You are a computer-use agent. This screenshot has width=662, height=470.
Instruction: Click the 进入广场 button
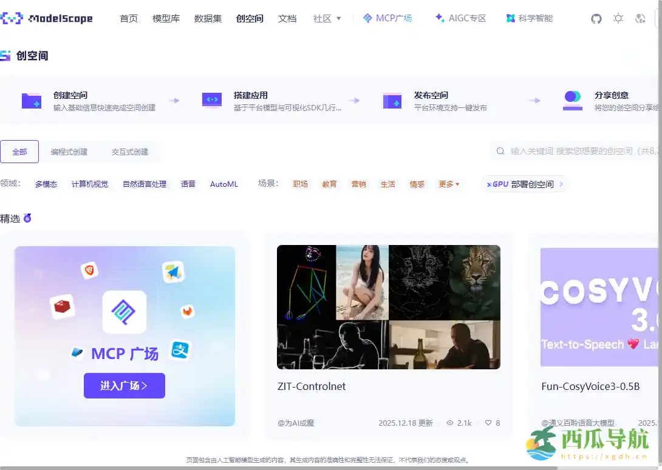tap(125, 386)
